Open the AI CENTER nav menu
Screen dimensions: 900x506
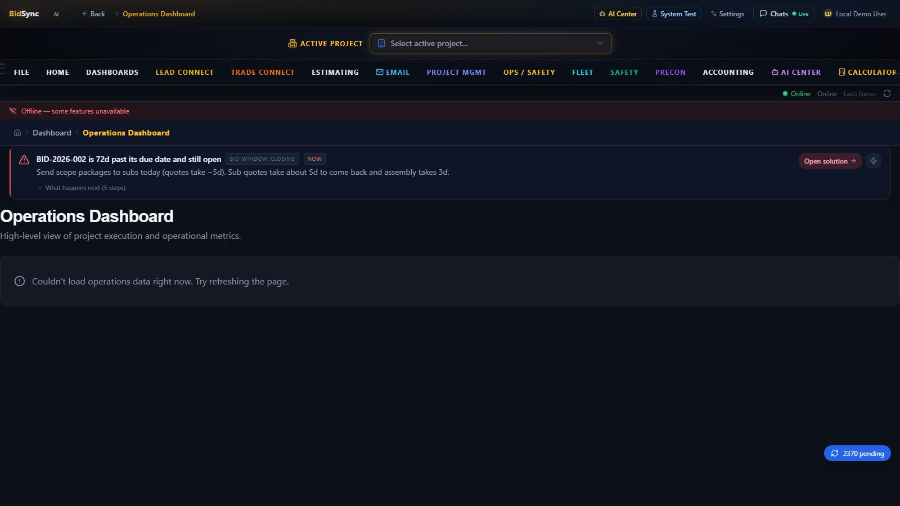click(x=796, y=72)
